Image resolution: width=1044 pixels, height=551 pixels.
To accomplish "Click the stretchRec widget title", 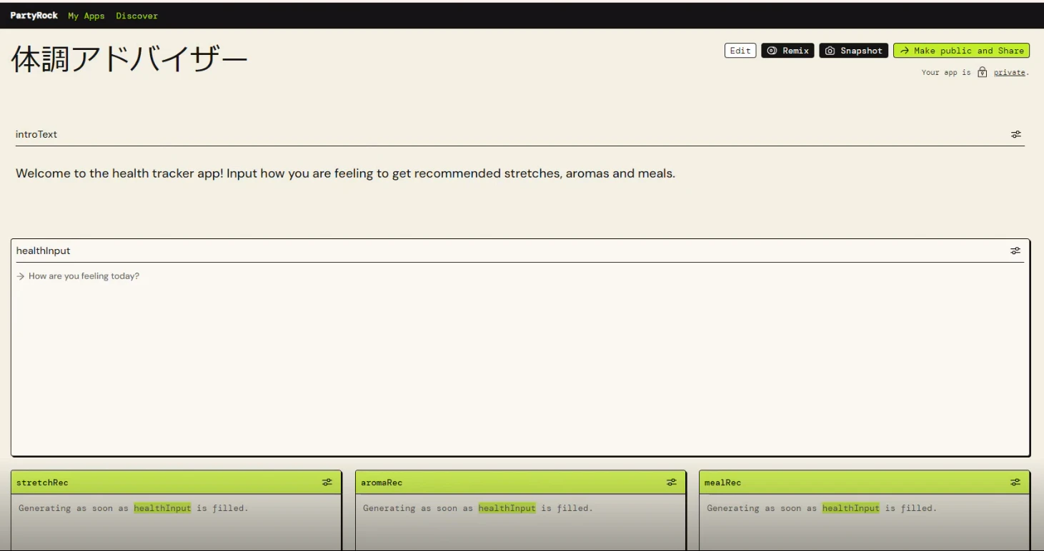I will pos(42,482).
